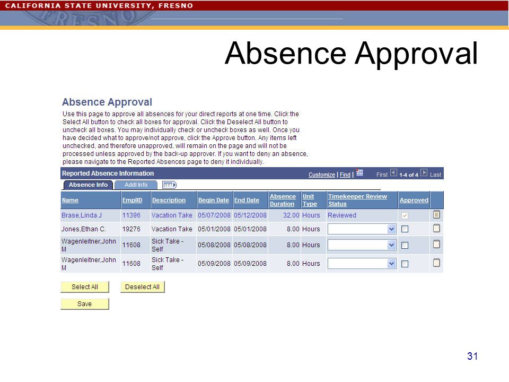Go to next rows arrow icon
Viewport: 509px width, 382px height.
[x=424, y=172]
